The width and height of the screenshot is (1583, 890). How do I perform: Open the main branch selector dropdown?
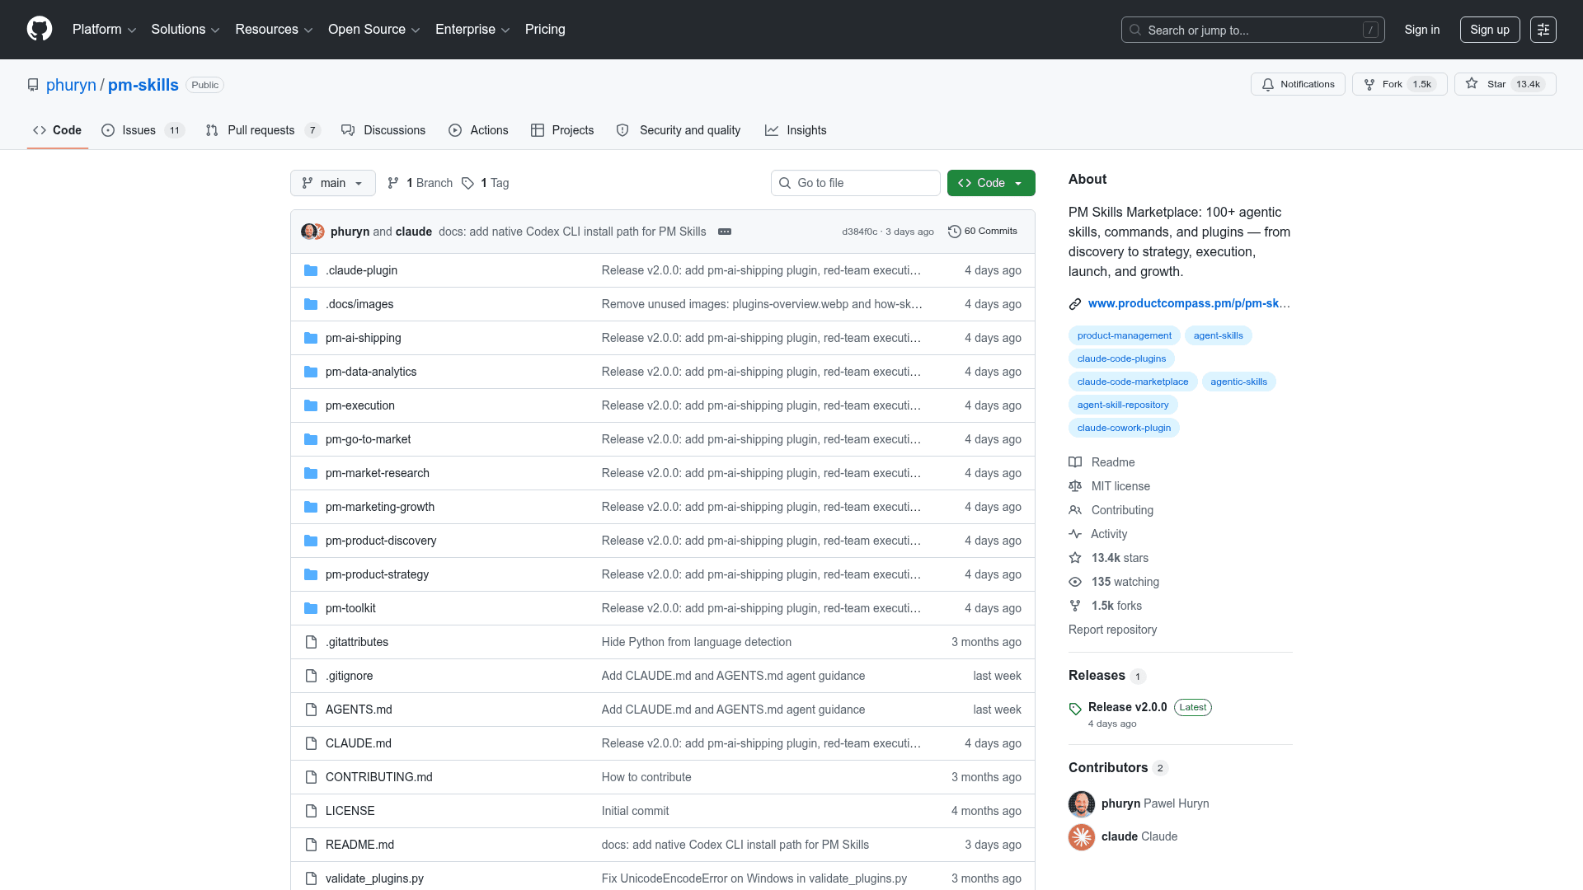[x=333, y=183]
